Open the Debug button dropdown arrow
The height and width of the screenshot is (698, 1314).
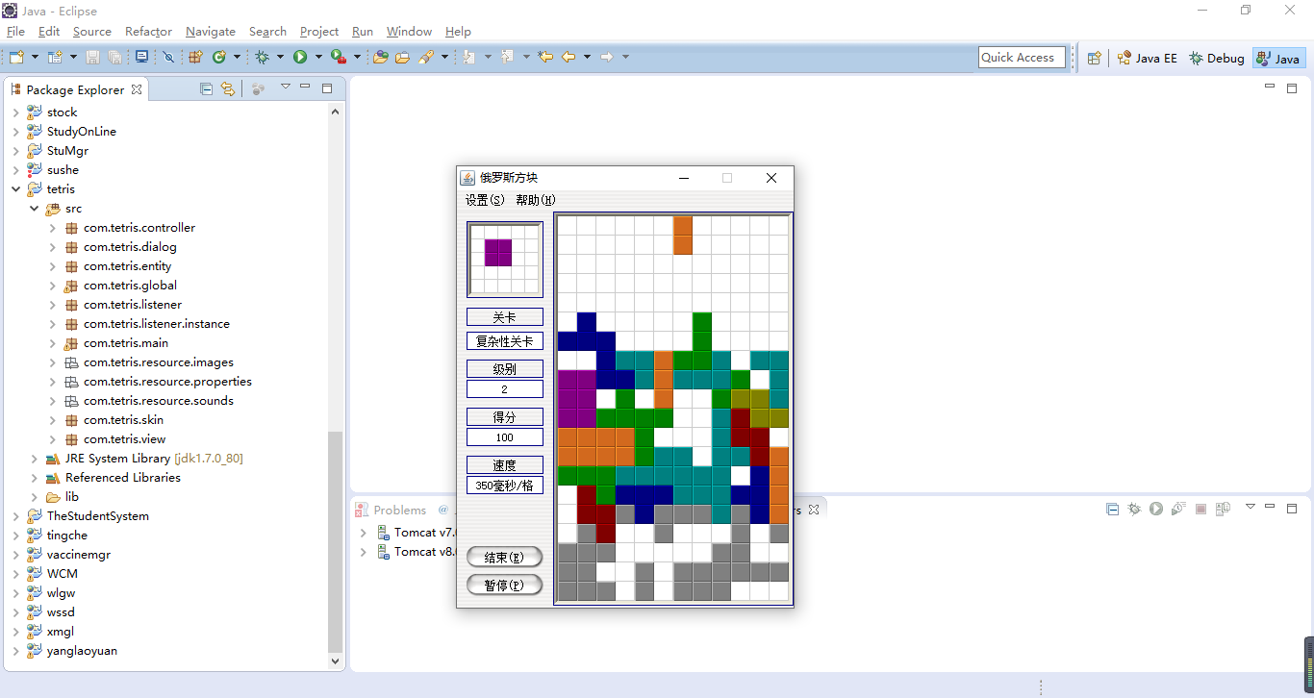280,58
